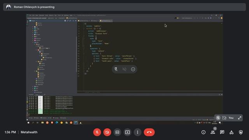
Task: Remove presentation using the circled minus icon
Action: [x=133, y=69]
